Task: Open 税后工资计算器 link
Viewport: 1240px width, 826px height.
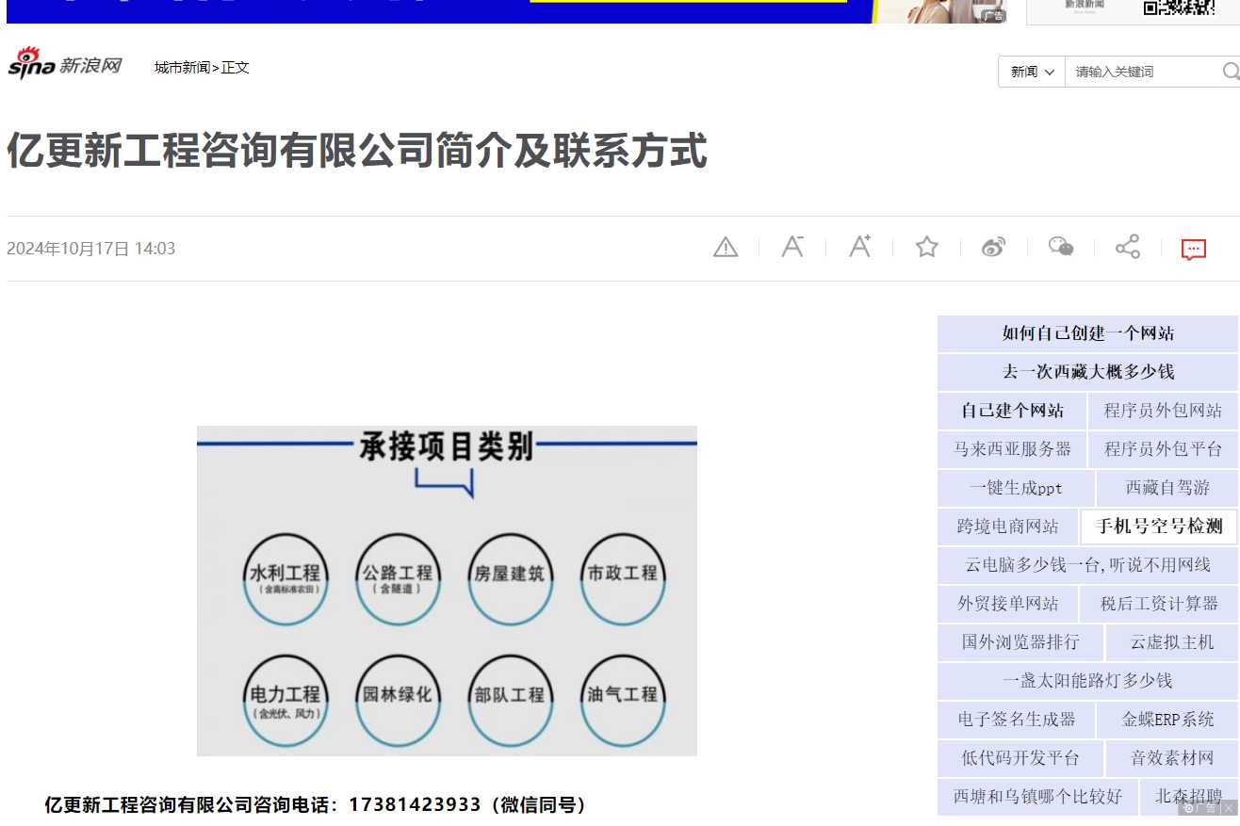Action: tap(1159, 604)
